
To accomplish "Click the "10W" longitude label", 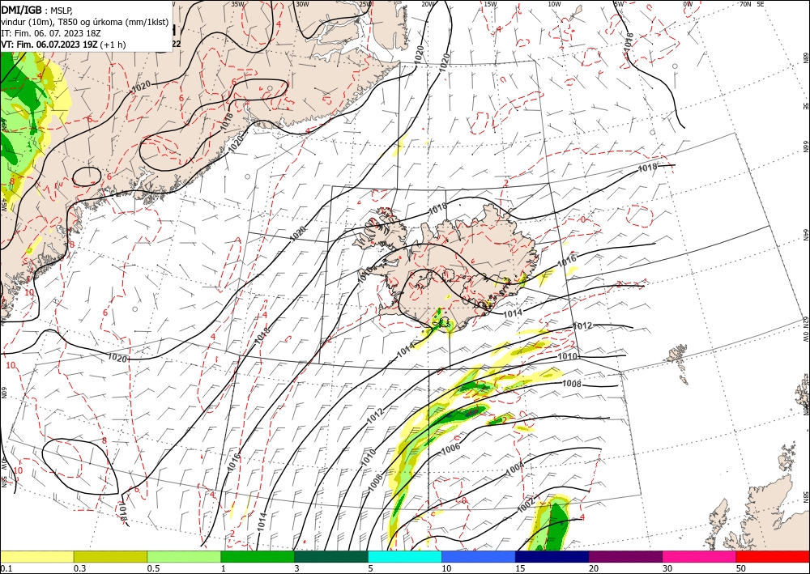I will (x=554, y=4).
